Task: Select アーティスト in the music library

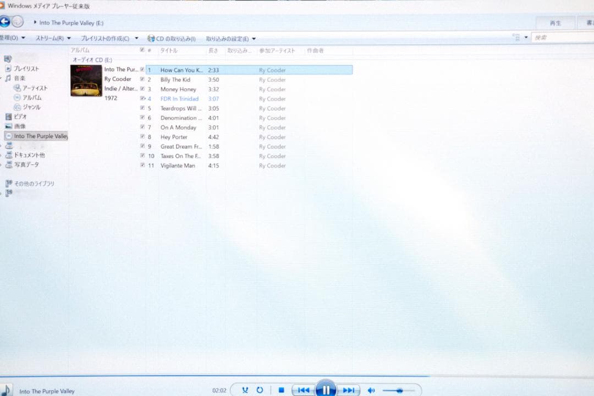Action: pyautogui.click(x=35, y=88)
